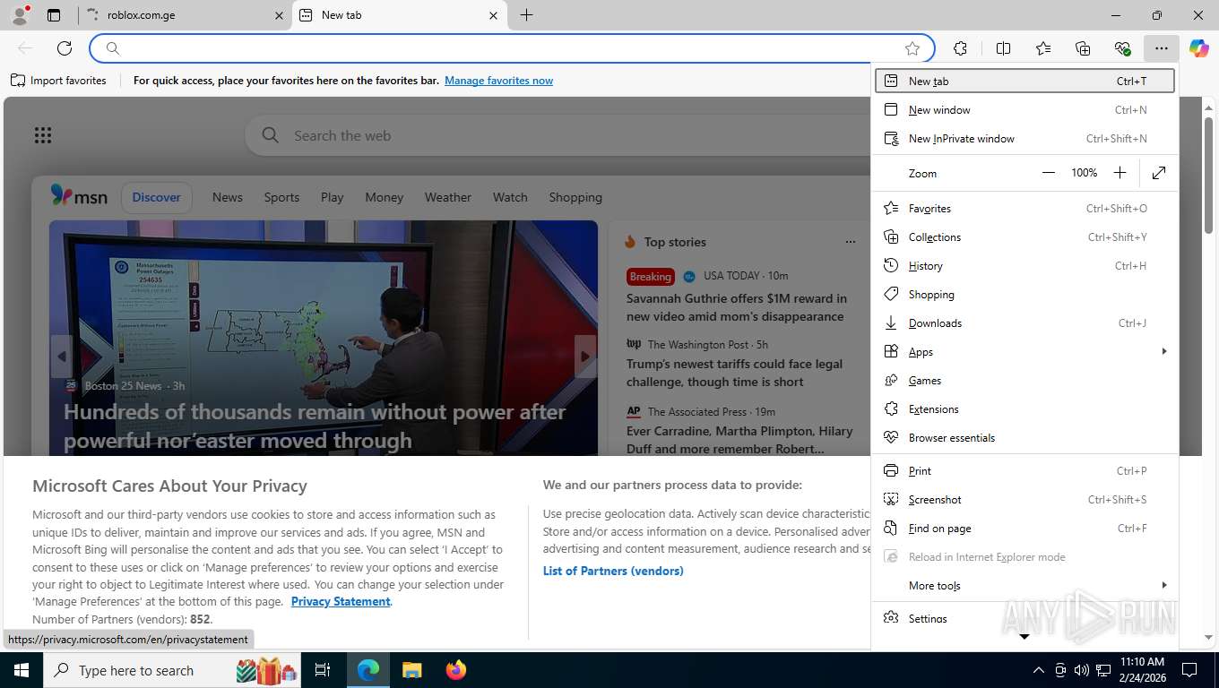Close the roblox.com.ge tab

(x=279, y=15)
